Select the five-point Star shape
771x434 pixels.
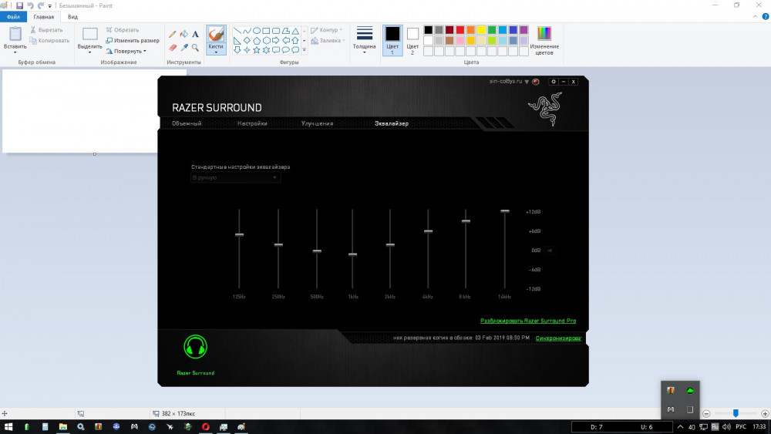click(x=256, y=49)
